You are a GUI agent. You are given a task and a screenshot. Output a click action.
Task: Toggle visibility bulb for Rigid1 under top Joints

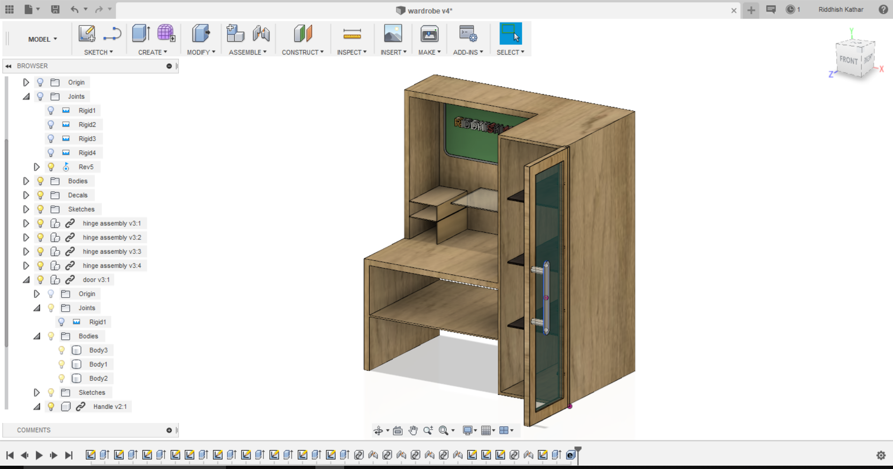click(51, 110)
